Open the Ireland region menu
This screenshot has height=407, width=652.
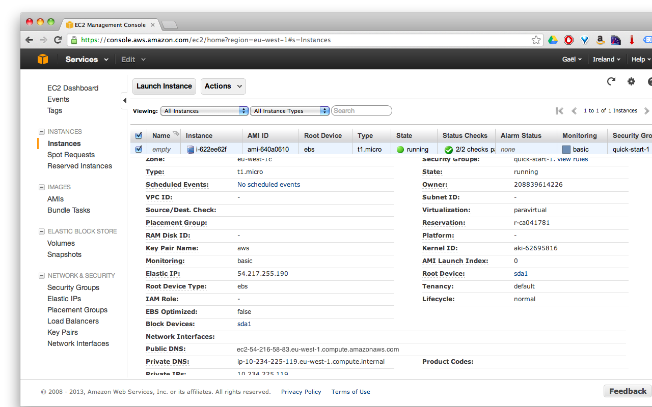tap(606, 59)
